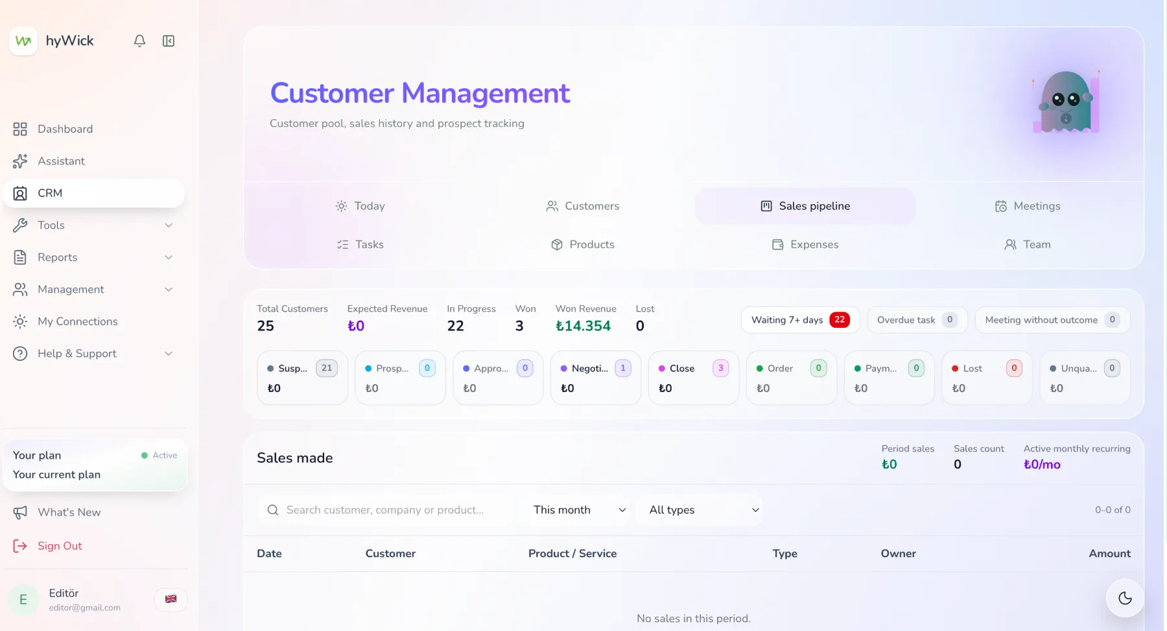Click the Your plan card
Image resolution: width=1167 pixels, height=631 pixels.
(x=95, y=465)
